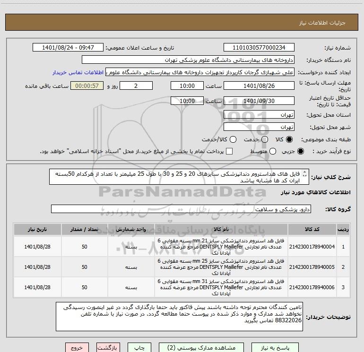
Task: Click the کد کالا column header
Action: tap(312, 230)
